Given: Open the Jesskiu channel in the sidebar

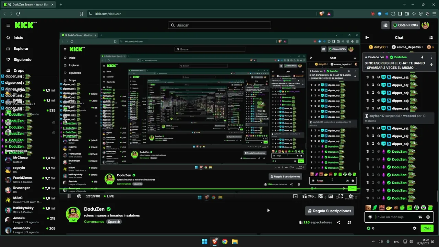Looking at the screenshot, I should point(30,220).
